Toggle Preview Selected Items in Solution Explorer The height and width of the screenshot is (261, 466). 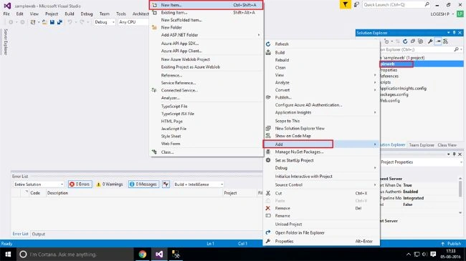pos(438,41)
